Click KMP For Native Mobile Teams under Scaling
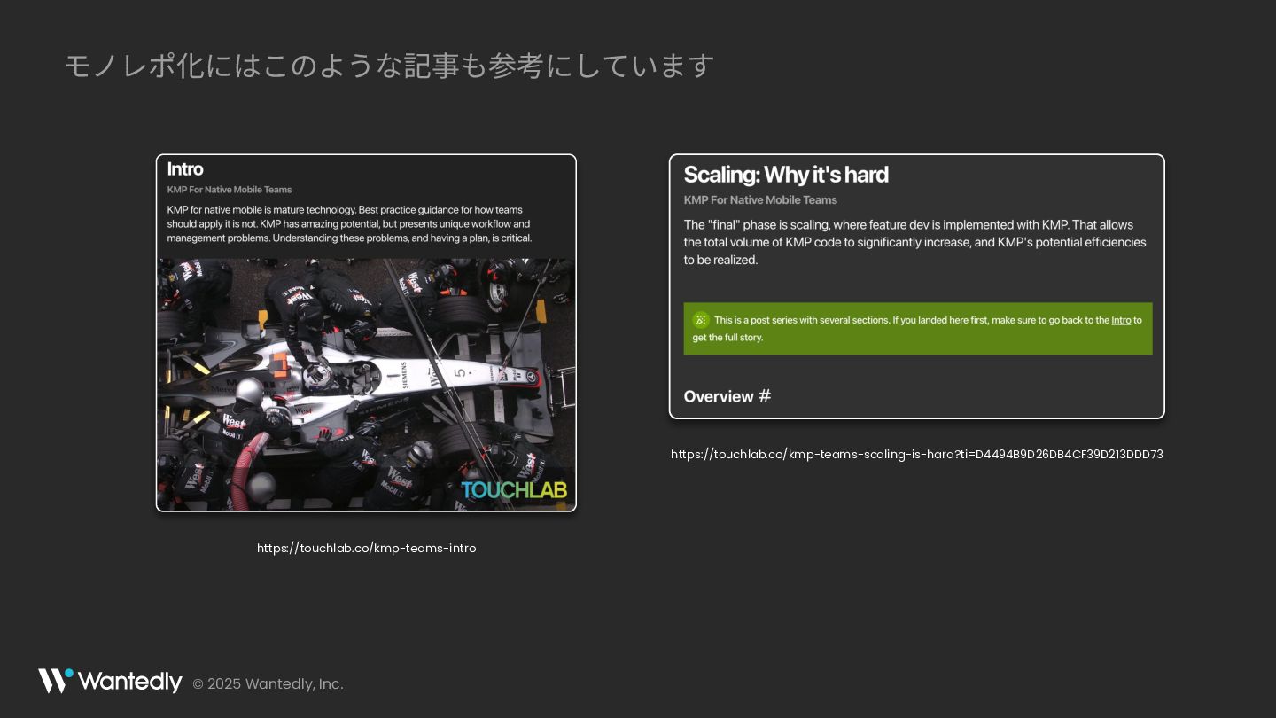Screen dimensions: 1276x718 [x=760, y=200]
